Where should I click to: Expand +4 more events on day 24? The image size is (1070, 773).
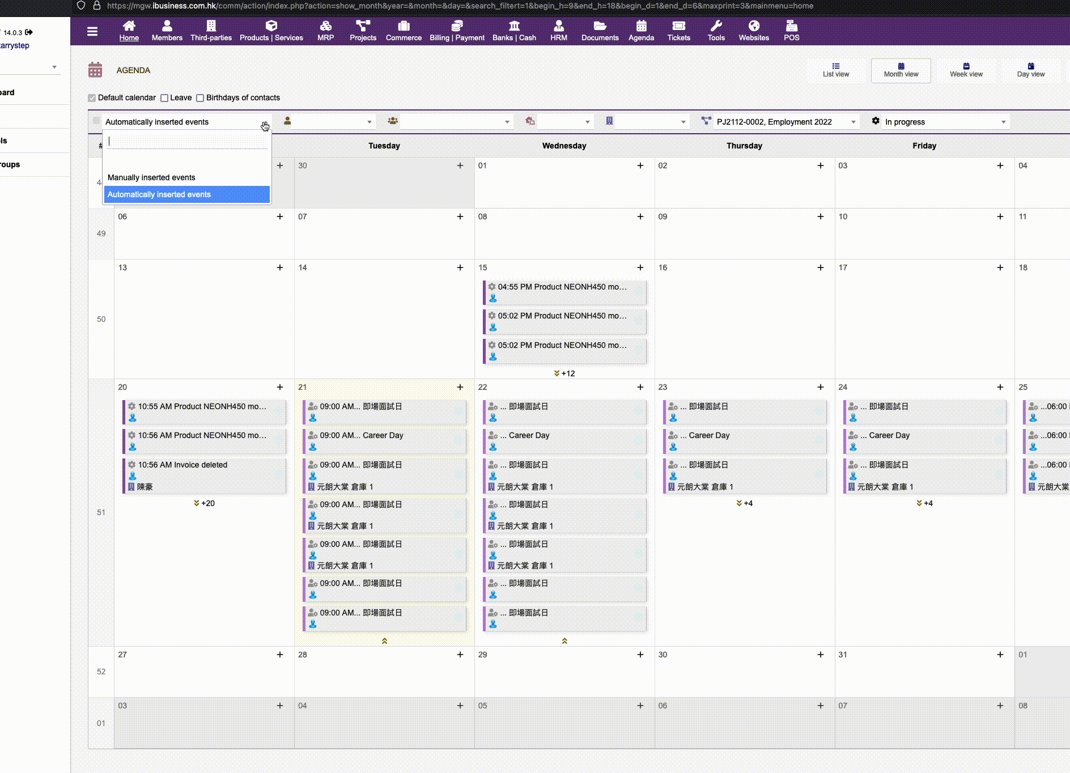point(924,503)
